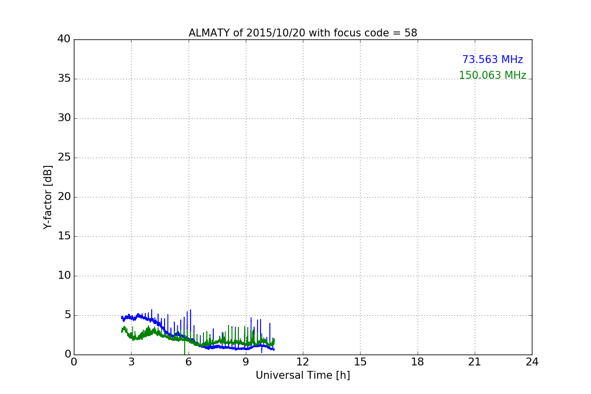Click x-axis tick label '21'
This screenshot has width=591, height=394.
click(475, 362)
